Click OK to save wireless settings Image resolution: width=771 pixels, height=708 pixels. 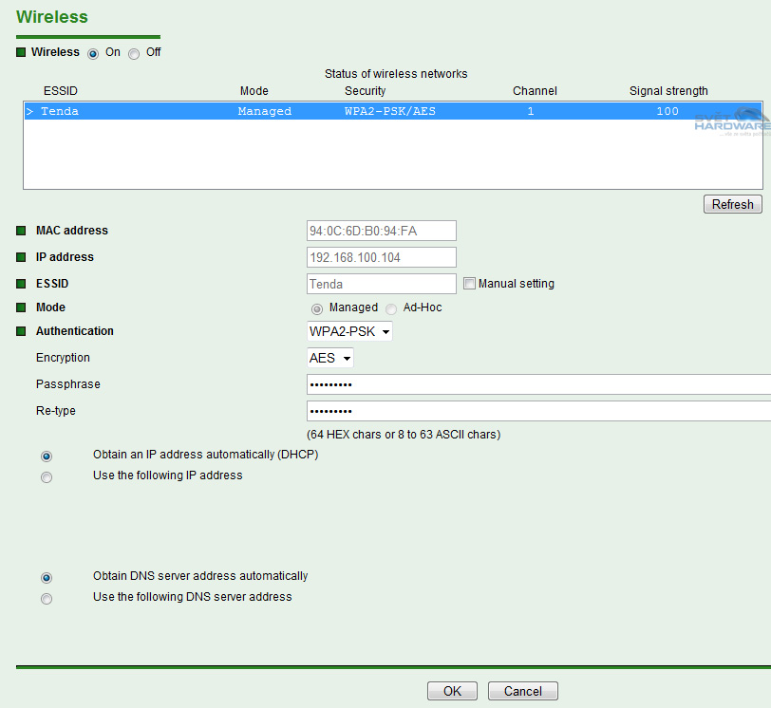(452, 691)
